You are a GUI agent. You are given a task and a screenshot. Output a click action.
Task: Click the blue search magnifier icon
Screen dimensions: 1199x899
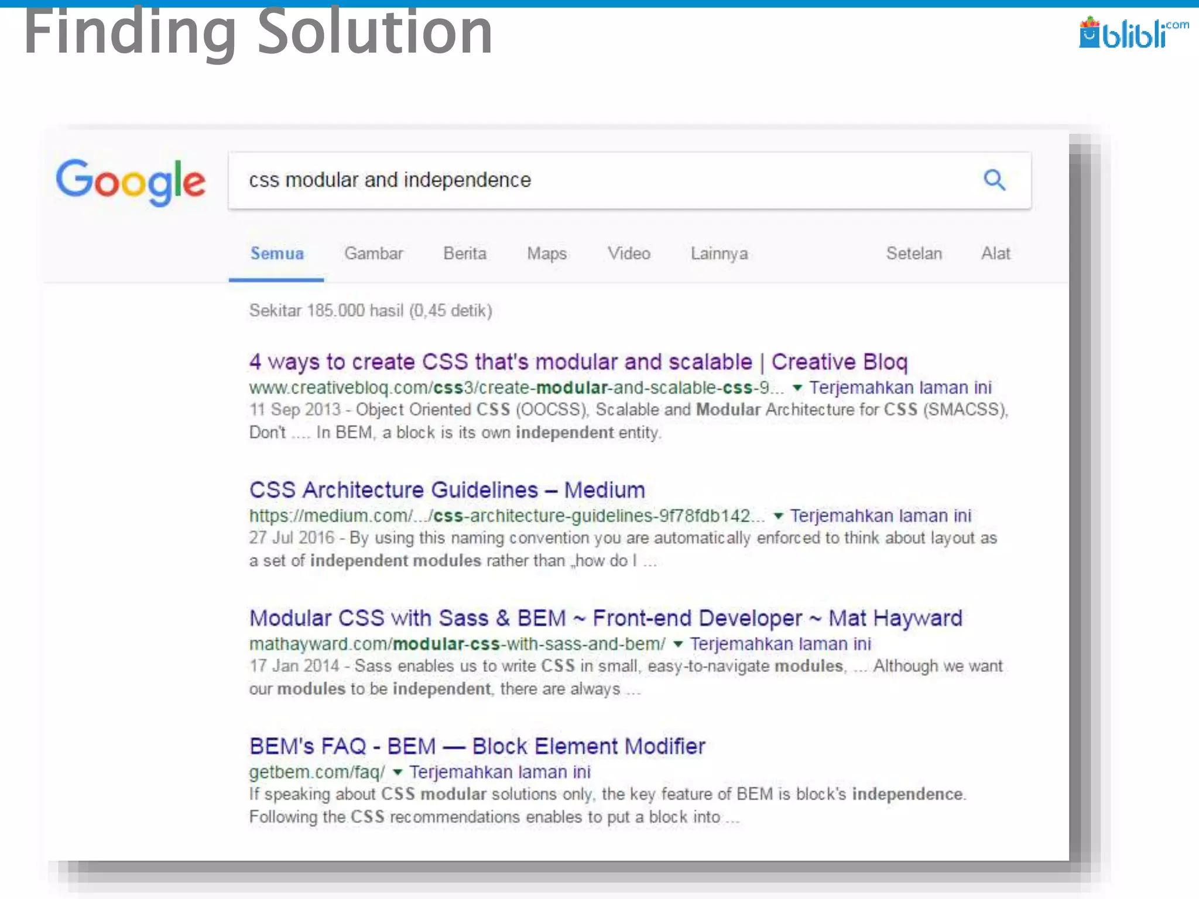[994, 180]
